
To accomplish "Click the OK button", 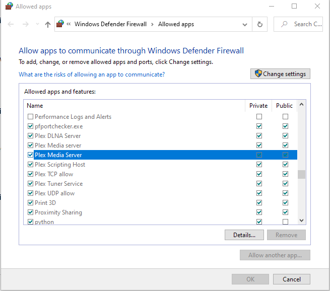I will point(250,279).
